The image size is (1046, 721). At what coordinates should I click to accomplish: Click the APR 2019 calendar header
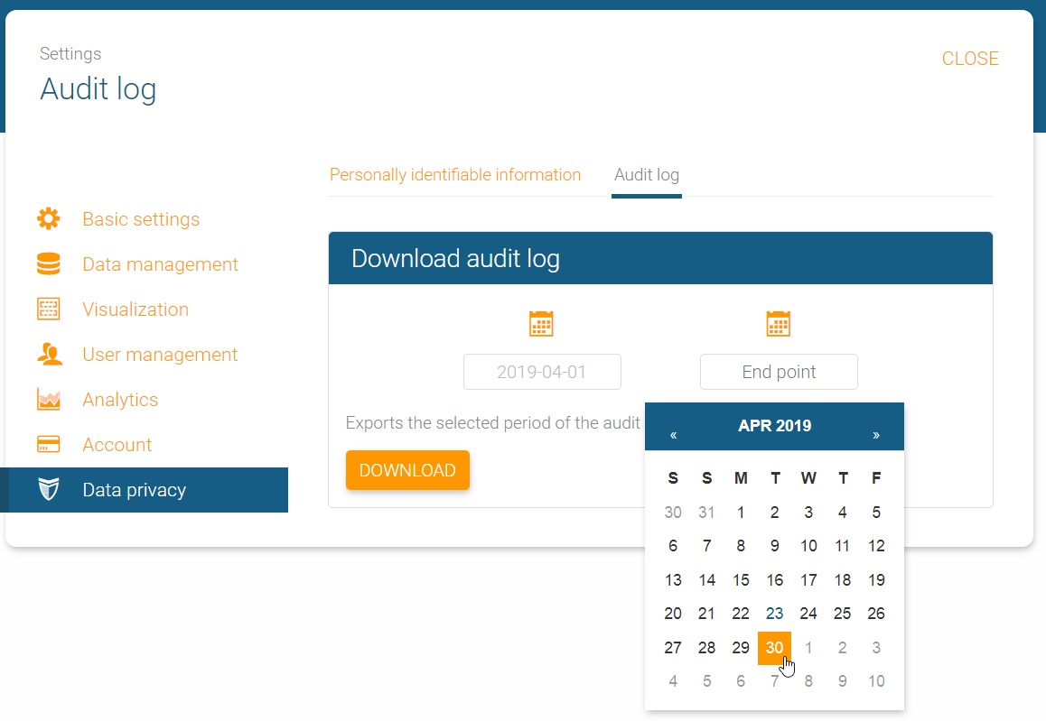pyautogui.click(x=774, y=426)
